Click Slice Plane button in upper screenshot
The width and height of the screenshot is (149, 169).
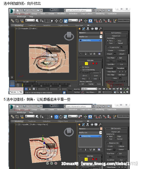tap(111, 58)
